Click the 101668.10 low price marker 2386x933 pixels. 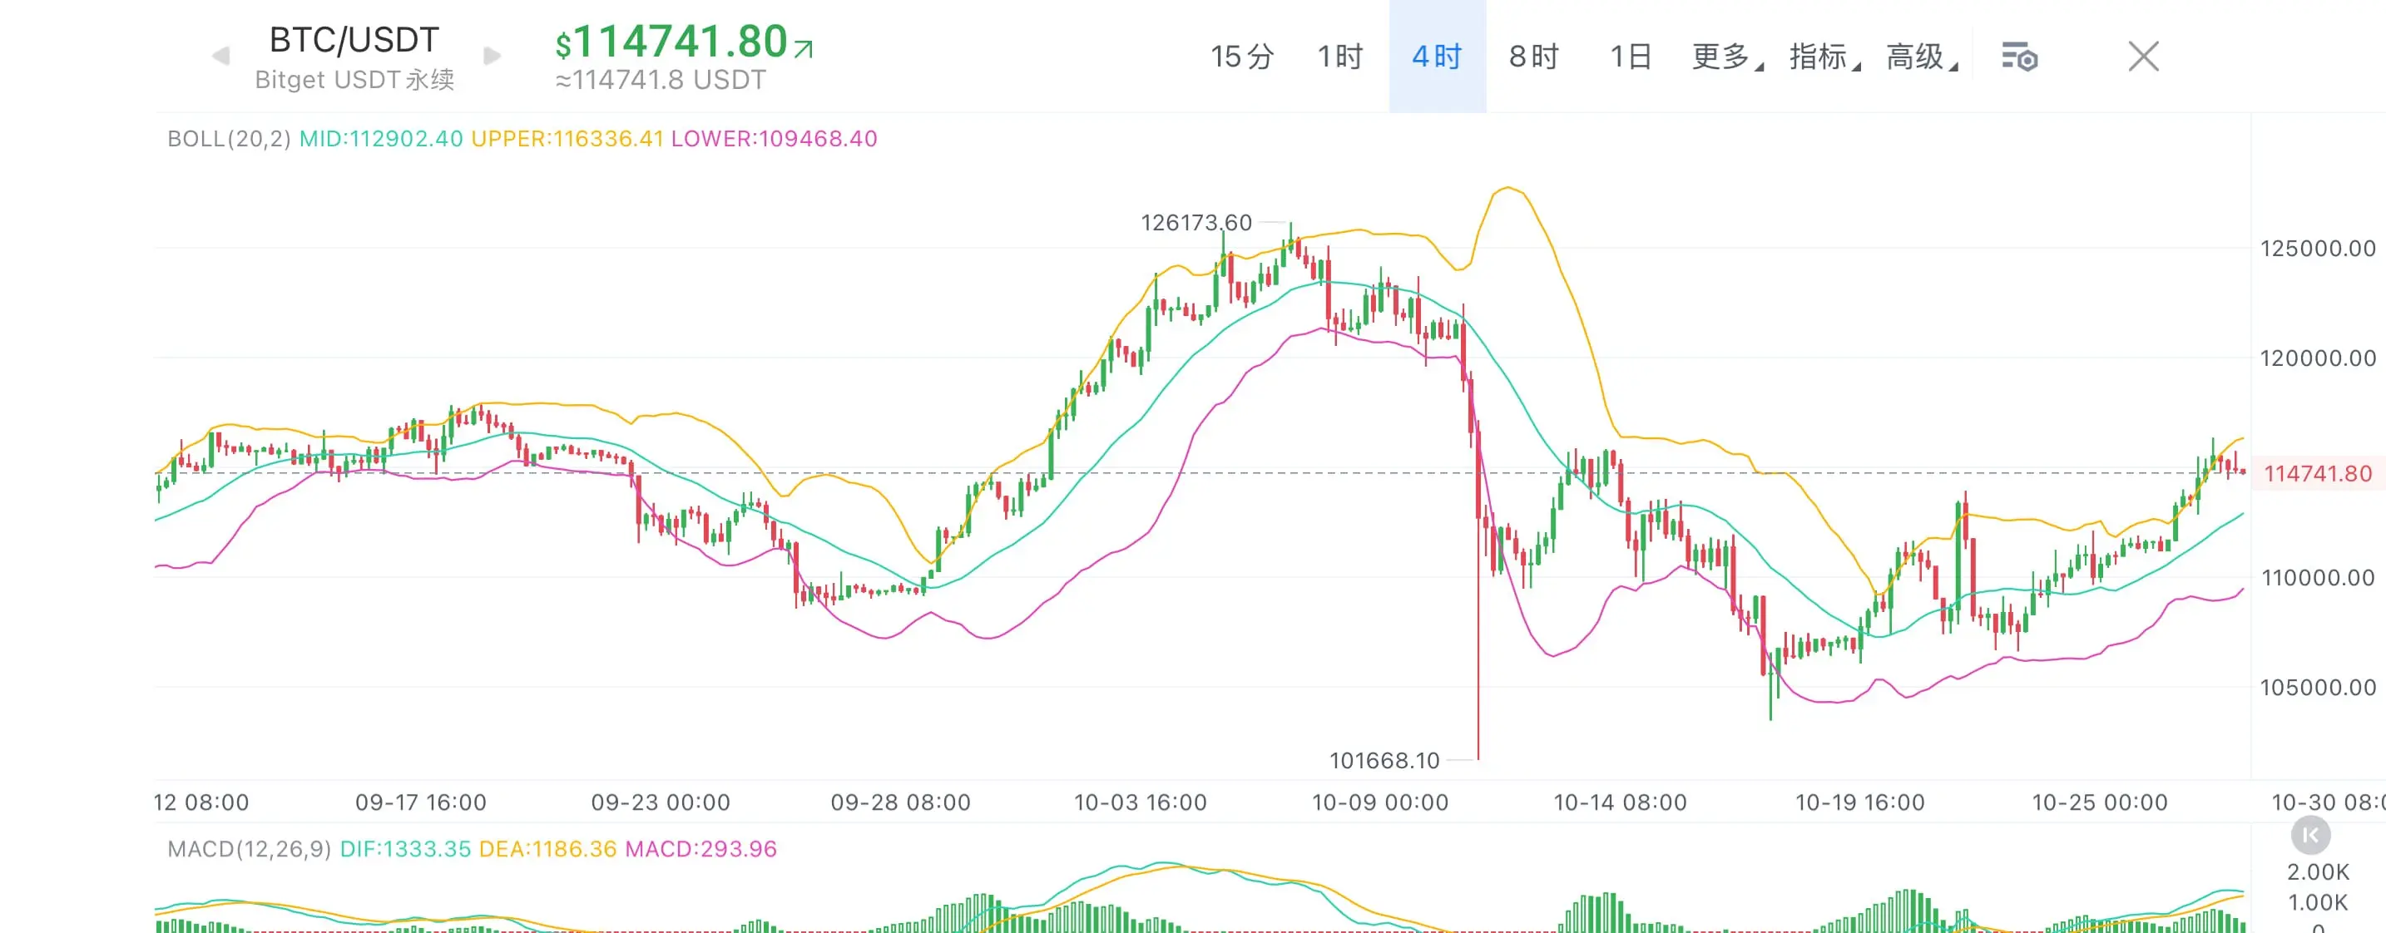click(x=1384, y=761)
